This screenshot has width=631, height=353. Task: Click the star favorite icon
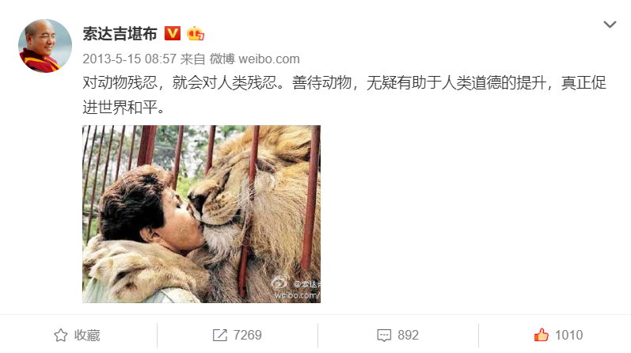[61, 335]
